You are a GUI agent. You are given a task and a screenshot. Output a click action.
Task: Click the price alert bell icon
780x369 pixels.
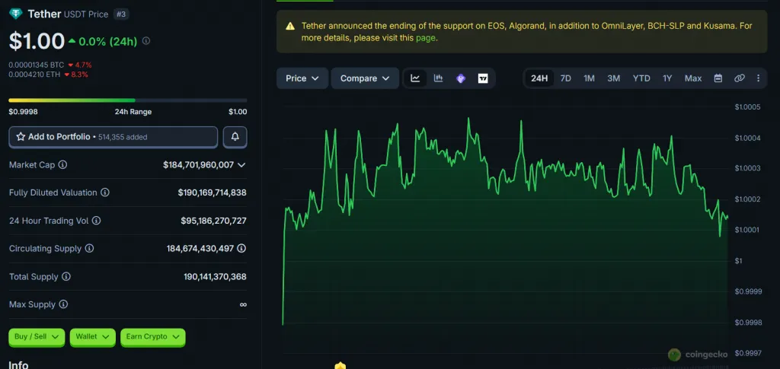(235, 137)
